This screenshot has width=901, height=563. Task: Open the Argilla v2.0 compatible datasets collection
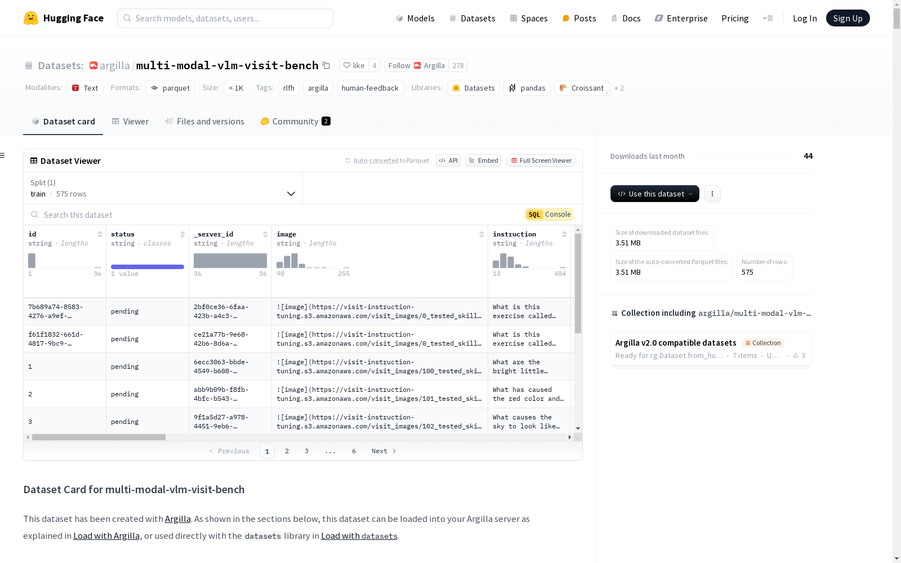[711, 348]
